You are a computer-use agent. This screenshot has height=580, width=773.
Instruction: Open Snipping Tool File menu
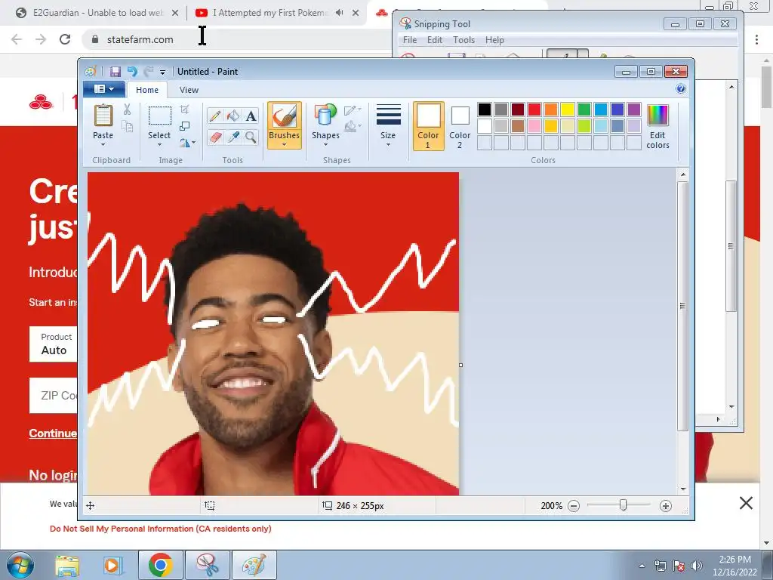point(410,40)
